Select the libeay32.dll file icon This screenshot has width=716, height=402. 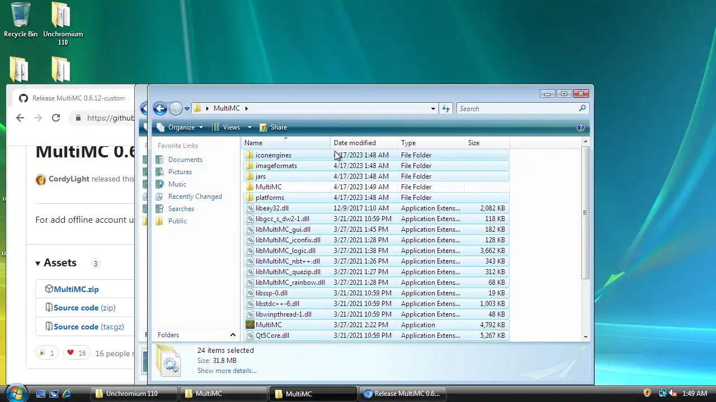click(x=250, y=208)
